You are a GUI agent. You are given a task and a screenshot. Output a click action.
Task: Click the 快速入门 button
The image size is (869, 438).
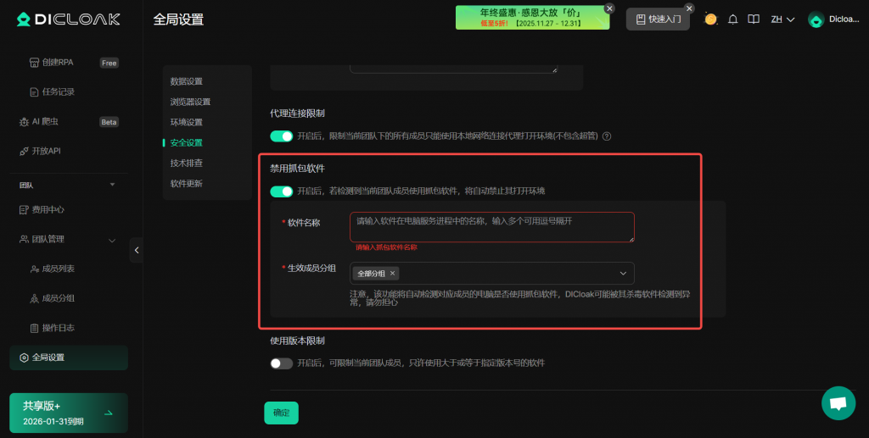(x=658, y=19)
